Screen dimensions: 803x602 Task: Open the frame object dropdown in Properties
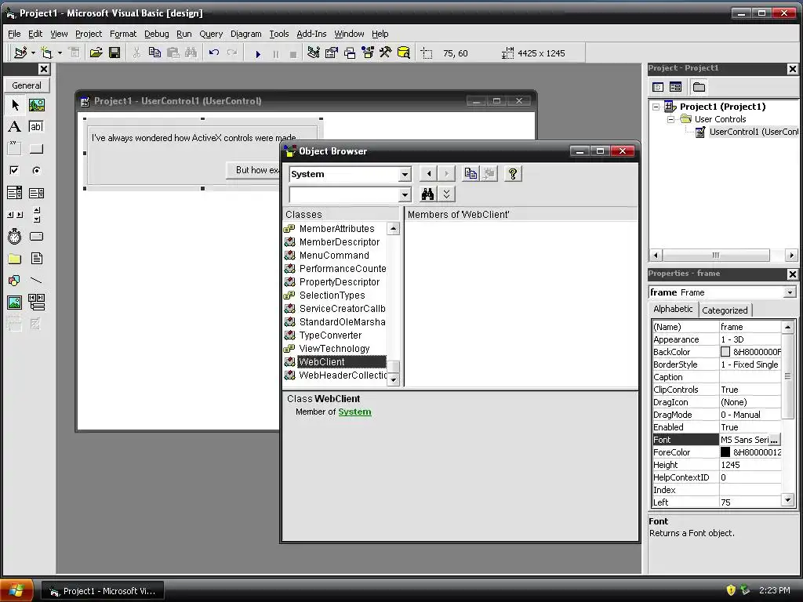pyautogui.click(x=790, y=292)
